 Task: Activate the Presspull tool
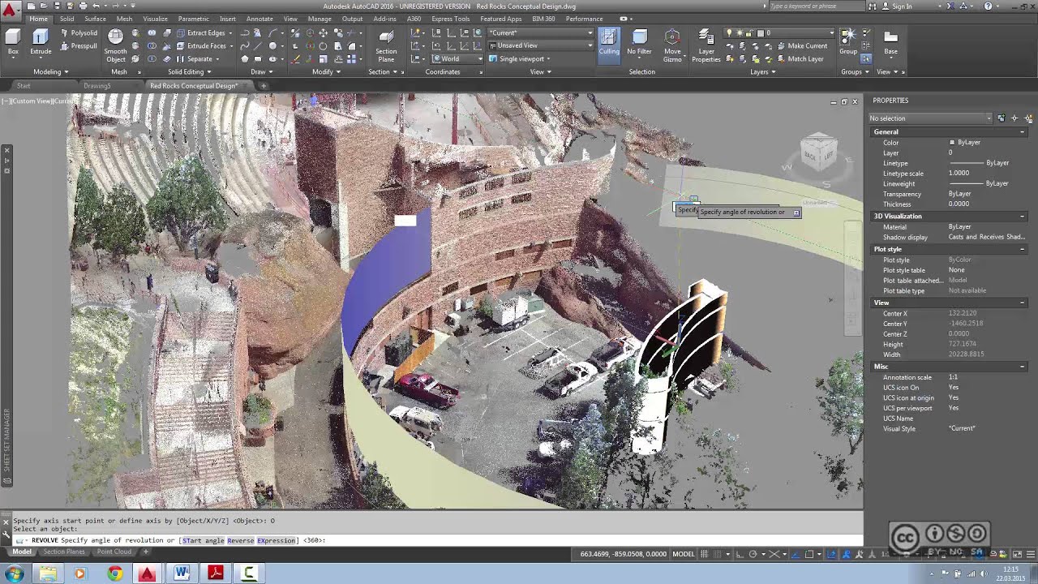tap(79, 46)
